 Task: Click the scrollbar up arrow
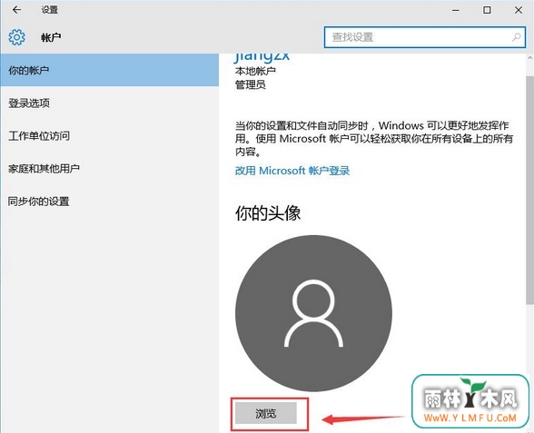click(x=530, y=58)
